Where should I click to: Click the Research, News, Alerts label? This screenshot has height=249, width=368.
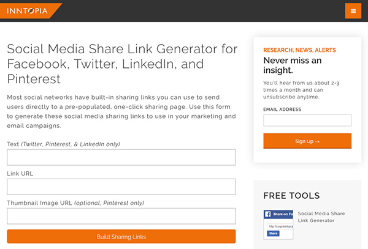pos(299,50)
